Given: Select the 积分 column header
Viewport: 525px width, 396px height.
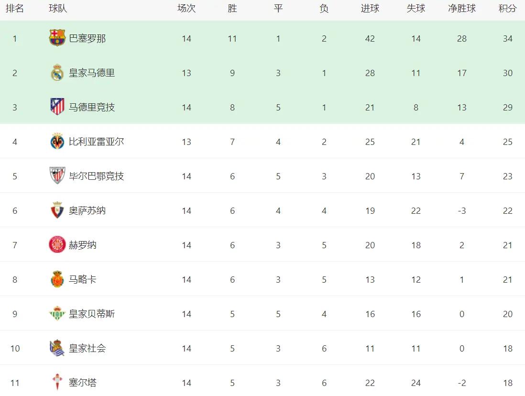Looking at the screenshot, I should (507, 9).
